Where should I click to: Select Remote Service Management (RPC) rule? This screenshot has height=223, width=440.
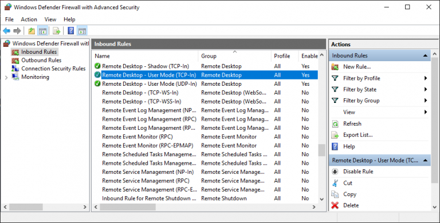[206, 181]
